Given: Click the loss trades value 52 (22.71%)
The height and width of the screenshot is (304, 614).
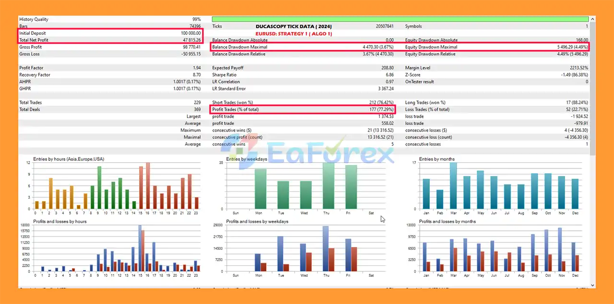Looking at the screenshot, I should point(577,110).
